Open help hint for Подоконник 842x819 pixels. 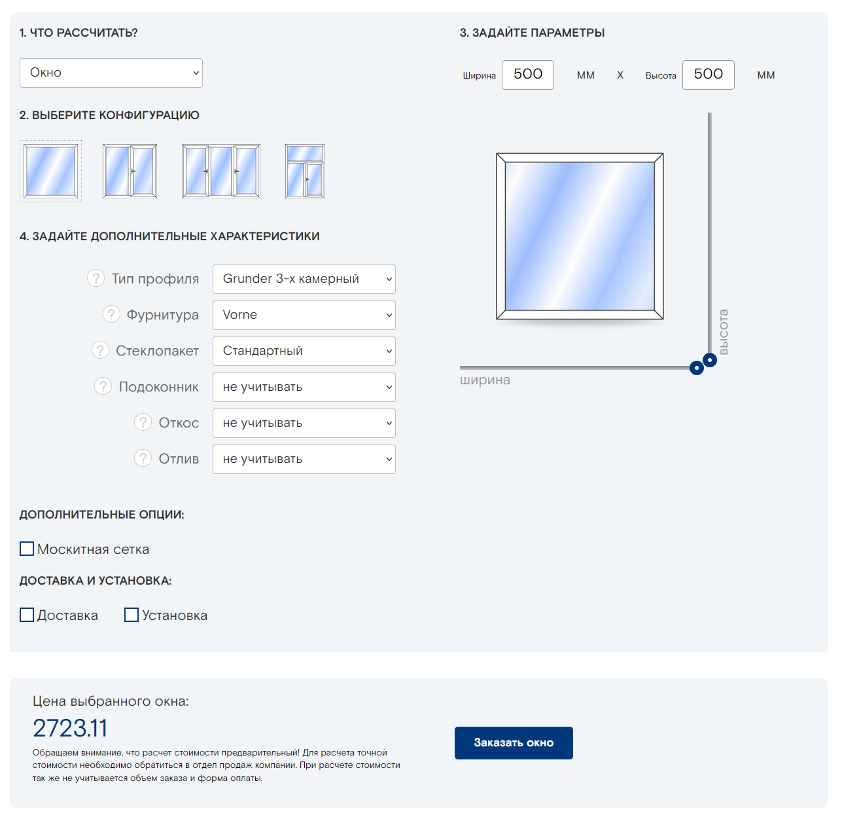click(103, 386)
